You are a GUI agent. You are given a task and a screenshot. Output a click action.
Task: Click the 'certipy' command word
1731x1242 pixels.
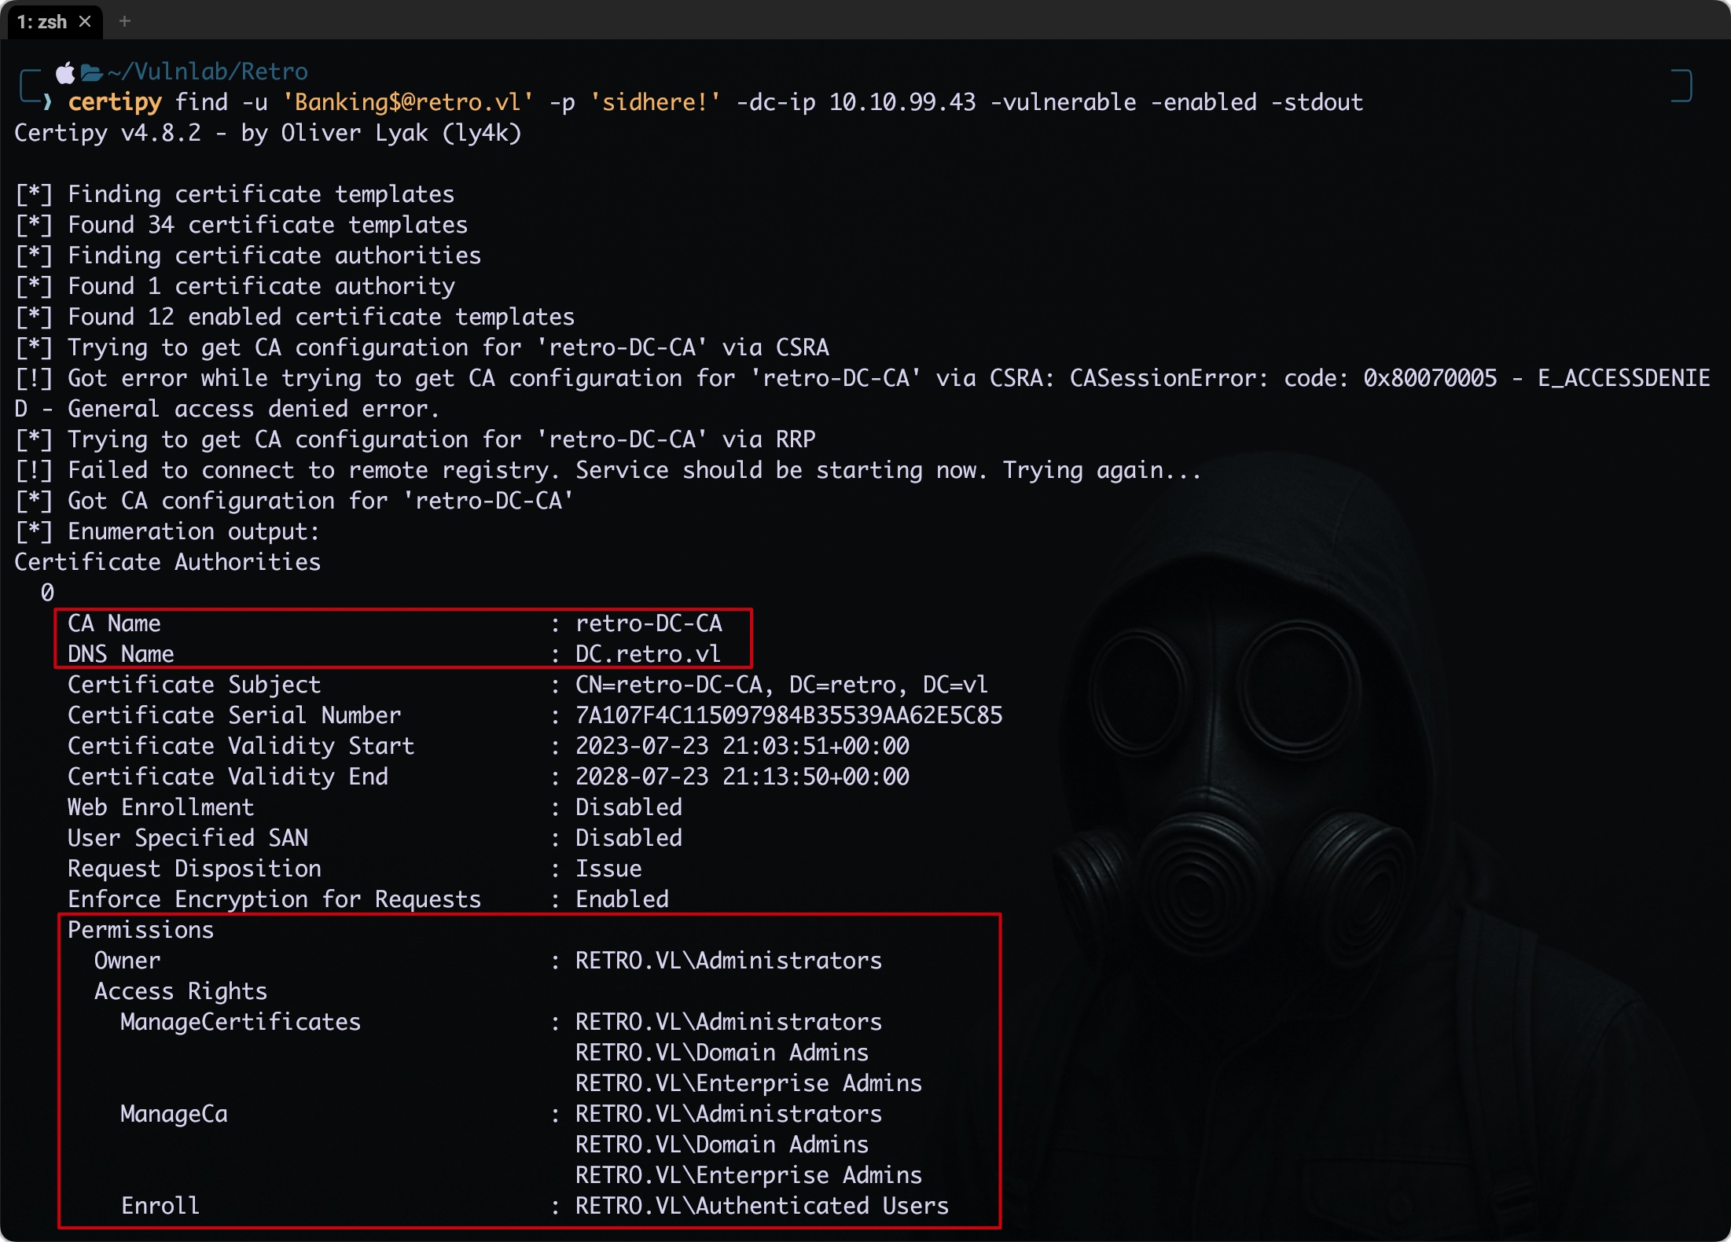point(115,102)
